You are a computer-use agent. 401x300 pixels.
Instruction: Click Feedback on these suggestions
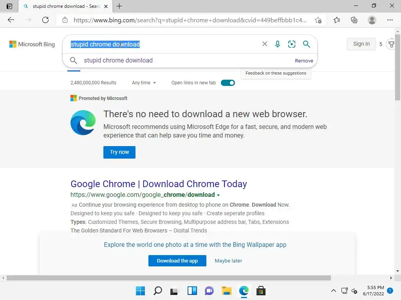(x=276, y=73)
